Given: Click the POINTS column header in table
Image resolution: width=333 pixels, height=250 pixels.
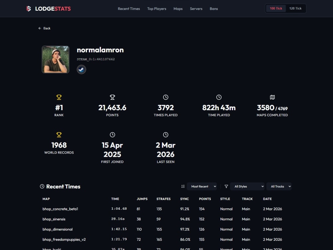Looking at the screenshot, I should point(205,199).
